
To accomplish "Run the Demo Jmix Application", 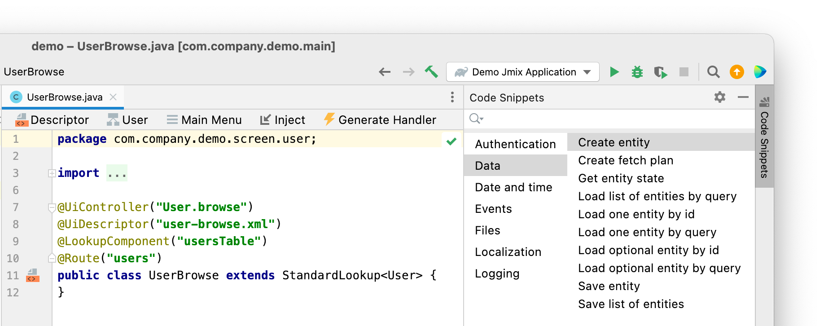I will (x=614, y=72).
